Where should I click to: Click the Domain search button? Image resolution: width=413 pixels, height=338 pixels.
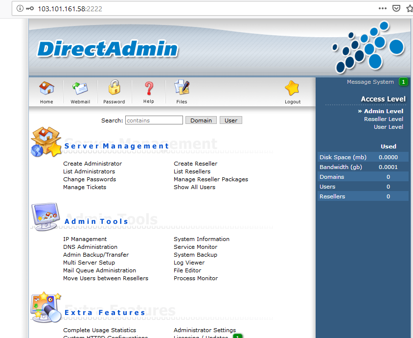point(201,120)
